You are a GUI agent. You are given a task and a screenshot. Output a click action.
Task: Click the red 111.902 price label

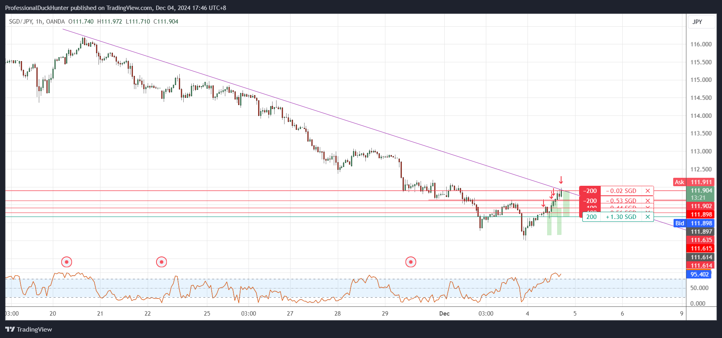(x=701, y=206)
